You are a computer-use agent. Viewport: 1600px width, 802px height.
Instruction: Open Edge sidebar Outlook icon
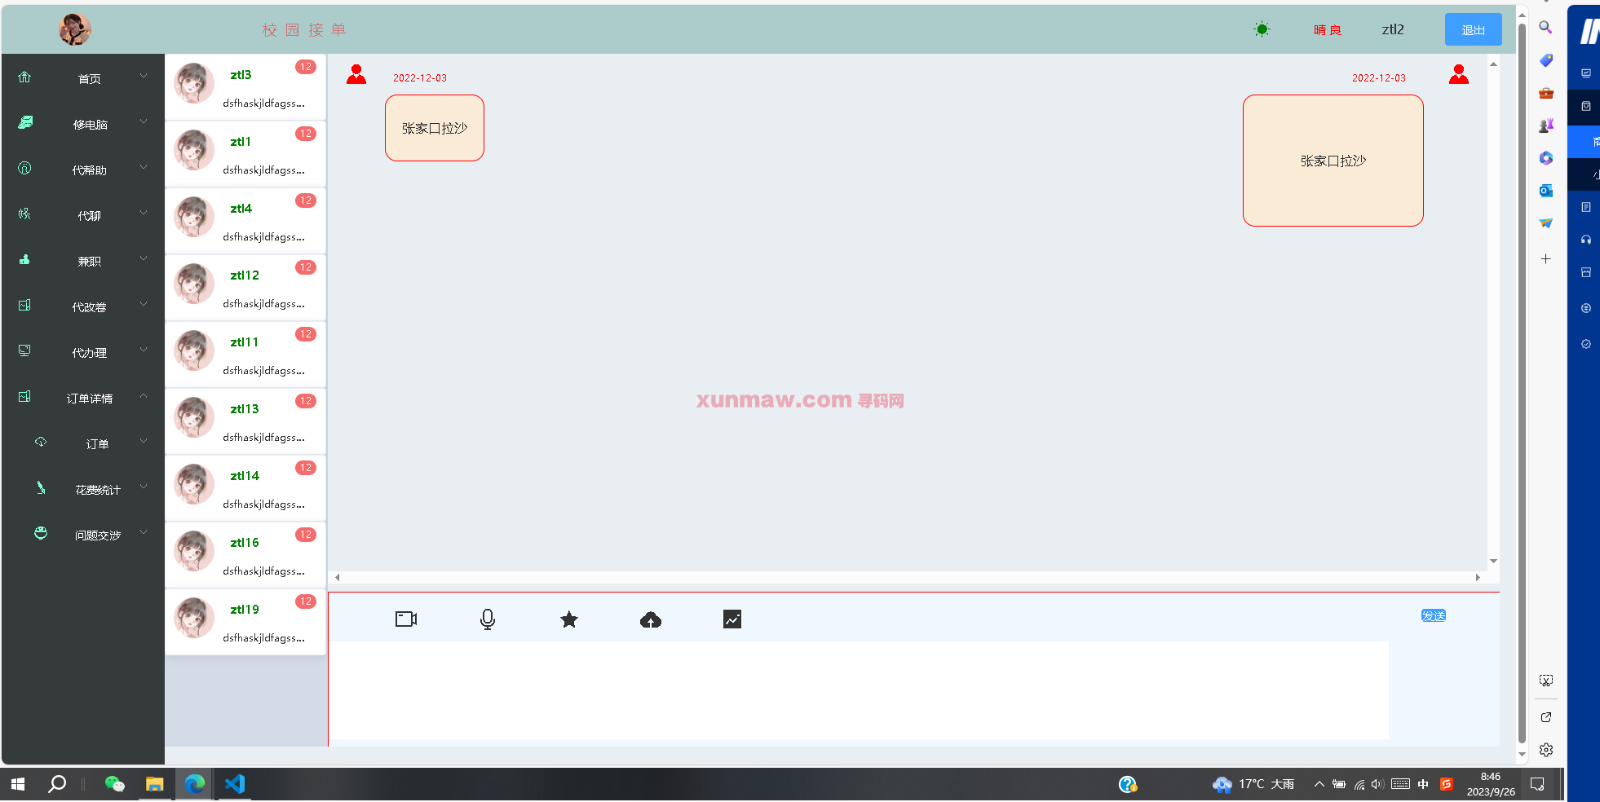point(1545,191)
